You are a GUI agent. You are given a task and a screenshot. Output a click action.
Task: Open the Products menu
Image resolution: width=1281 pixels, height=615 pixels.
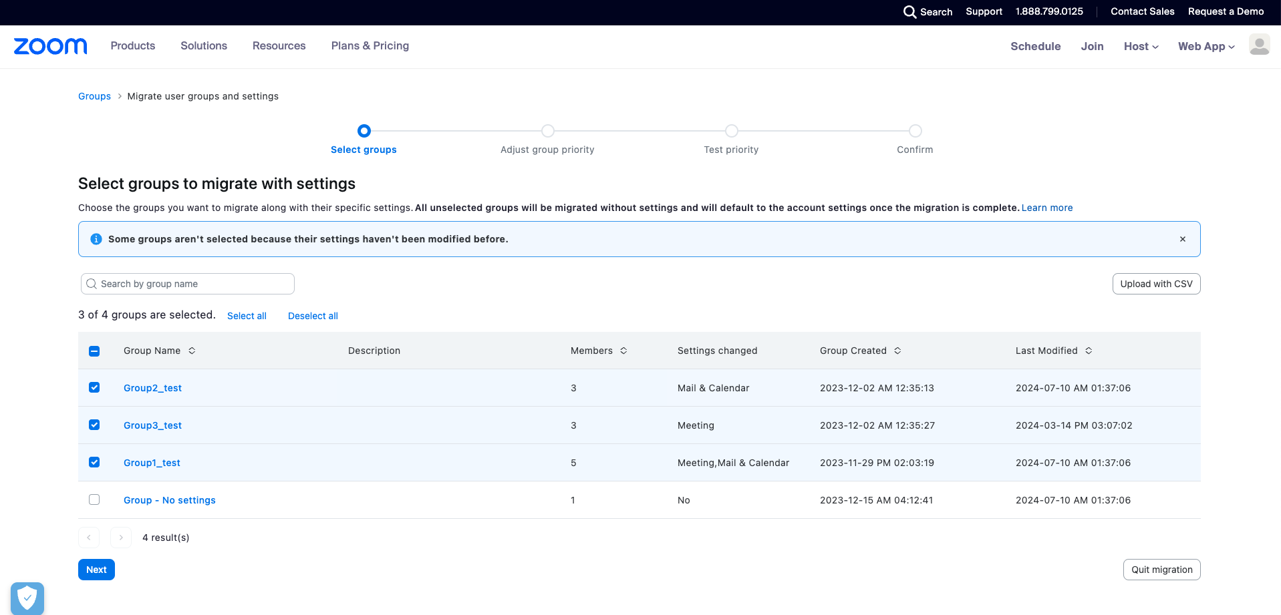coord(133,45)
